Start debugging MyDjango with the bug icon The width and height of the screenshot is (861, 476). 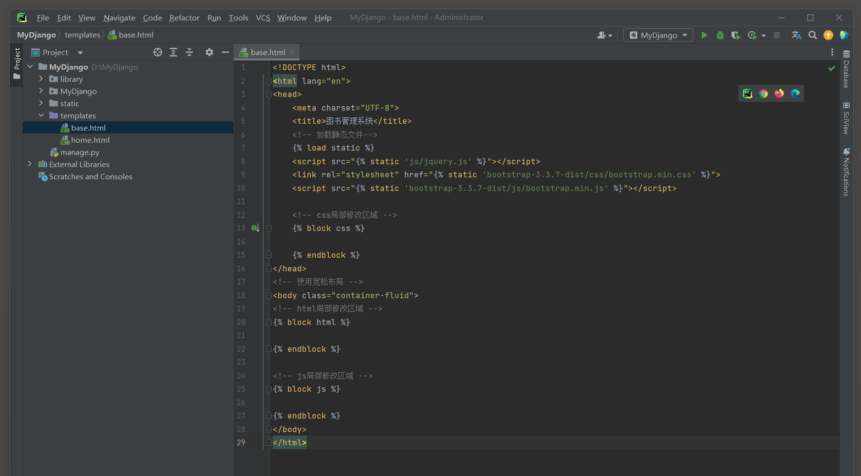point(720,35)
